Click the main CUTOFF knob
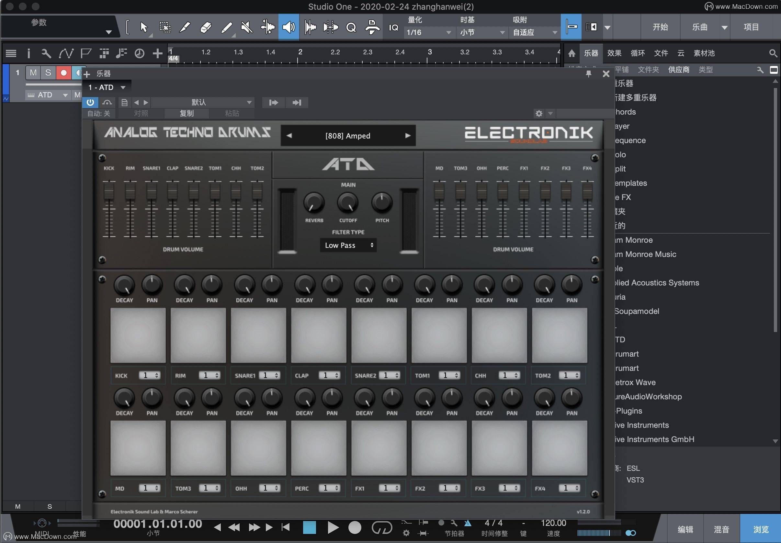 [348, 203]
